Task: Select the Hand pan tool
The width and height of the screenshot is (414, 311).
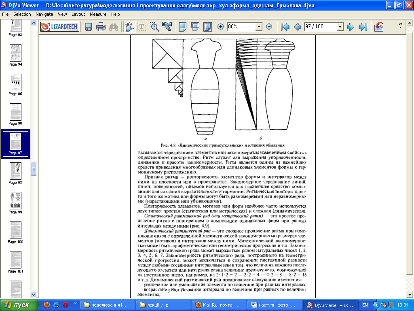Action: tap(129, 27)
